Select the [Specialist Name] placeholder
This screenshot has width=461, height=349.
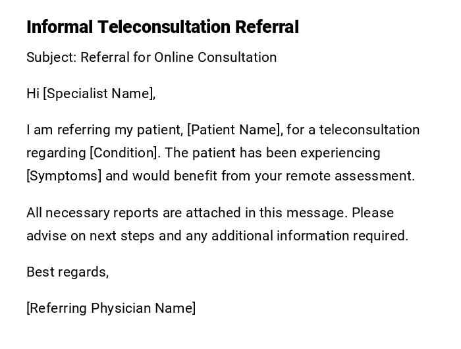tap(99, 94)
